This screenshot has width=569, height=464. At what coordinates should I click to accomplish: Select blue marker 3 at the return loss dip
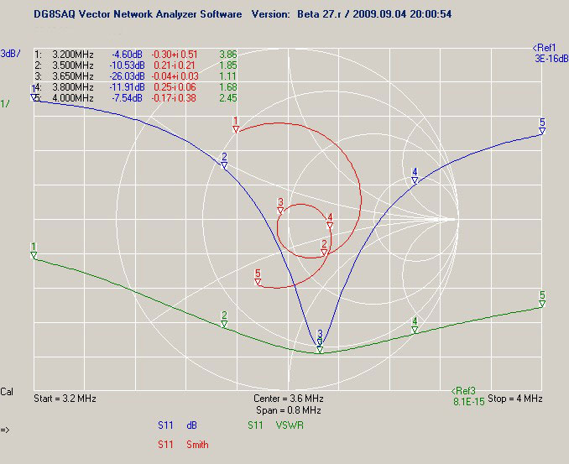pyautogui.click(x=320, y=341)
